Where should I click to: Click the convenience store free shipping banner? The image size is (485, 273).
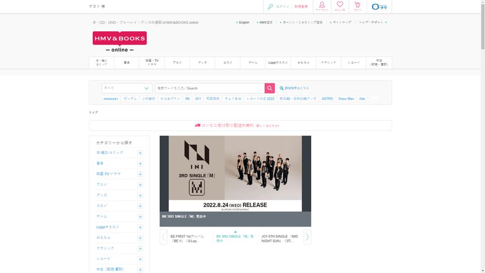click(x=240, y=126)
